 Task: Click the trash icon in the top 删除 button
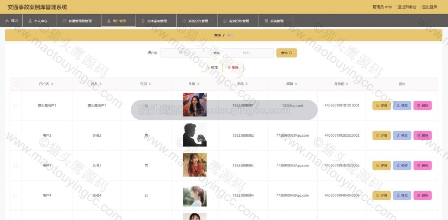[x=229, y=67]
